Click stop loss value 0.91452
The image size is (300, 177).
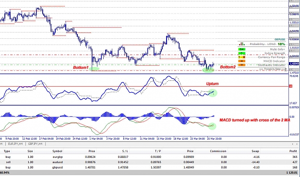click(x=123, y=162)
